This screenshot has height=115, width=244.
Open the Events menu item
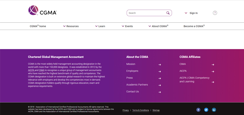(129, 26)
